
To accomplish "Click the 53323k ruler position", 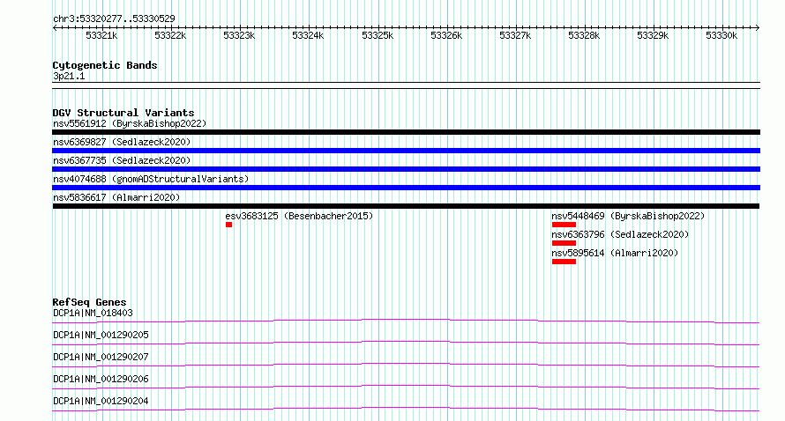I will tap(239, 35).
